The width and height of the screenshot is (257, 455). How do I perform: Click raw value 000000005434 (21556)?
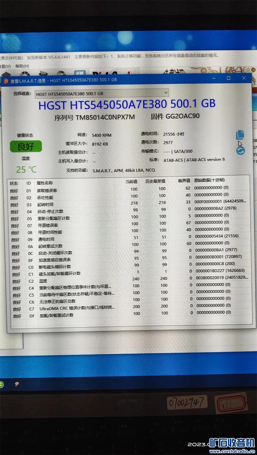coord(217,236)
